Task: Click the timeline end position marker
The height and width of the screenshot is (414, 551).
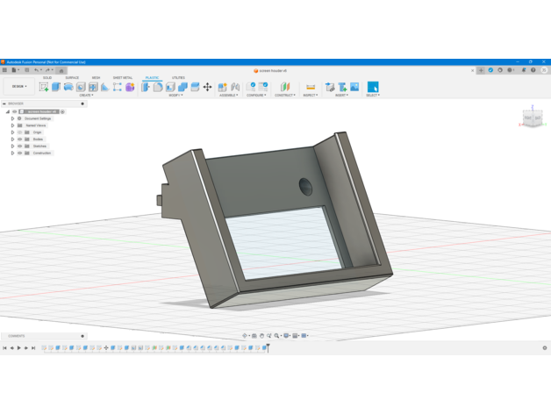Action: pos(268,348)
